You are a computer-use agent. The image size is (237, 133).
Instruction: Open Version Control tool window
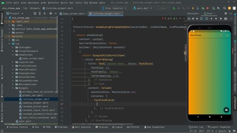click(x=17, y=127)
